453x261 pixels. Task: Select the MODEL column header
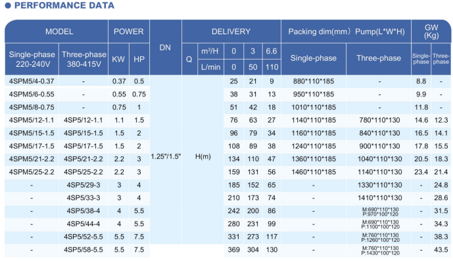[x=59, y=31]
